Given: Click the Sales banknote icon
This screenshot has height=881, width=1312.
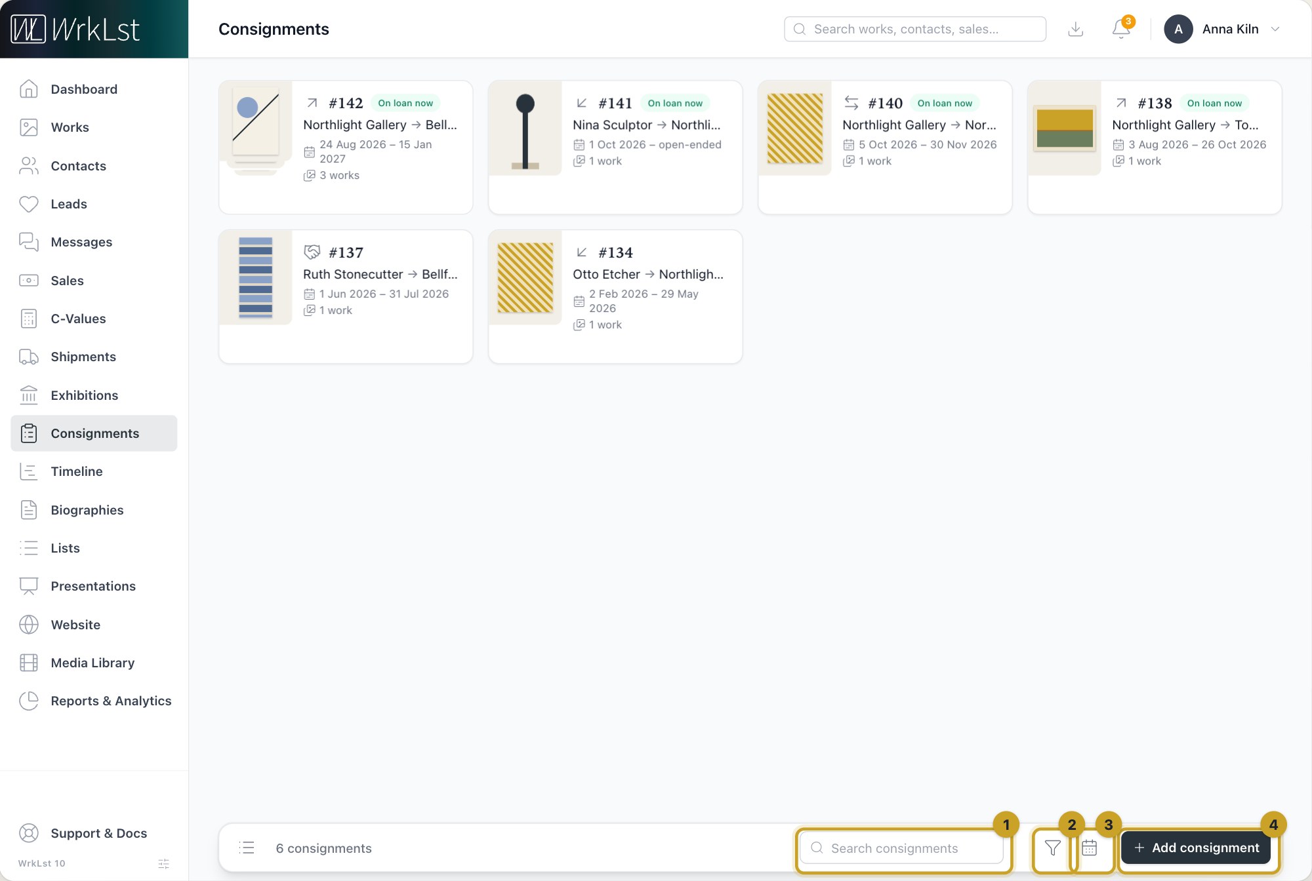Looking at the screenshot, I should [29, 281].
